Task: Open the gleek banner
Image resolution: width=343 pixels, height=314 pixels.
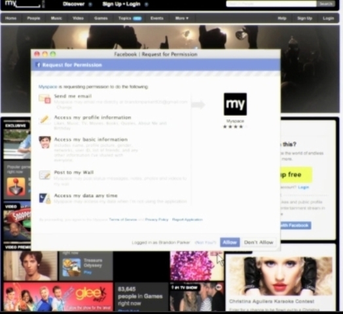Action: click(x=58, y=296)
